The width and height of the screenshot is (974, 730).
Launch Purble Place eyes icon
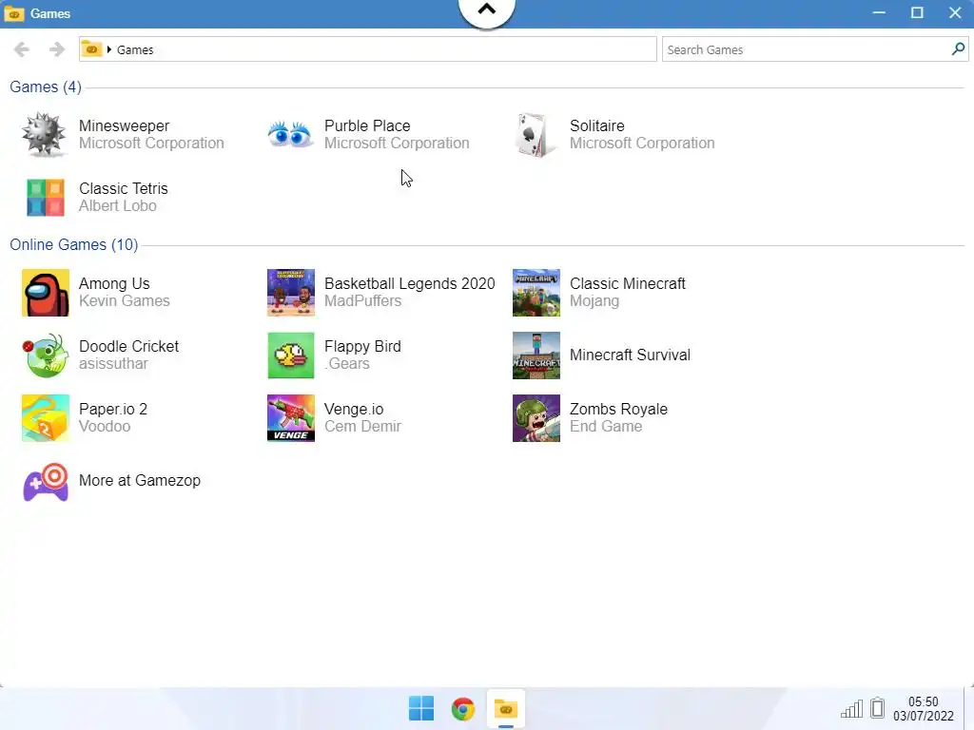(x=290, y=134)
